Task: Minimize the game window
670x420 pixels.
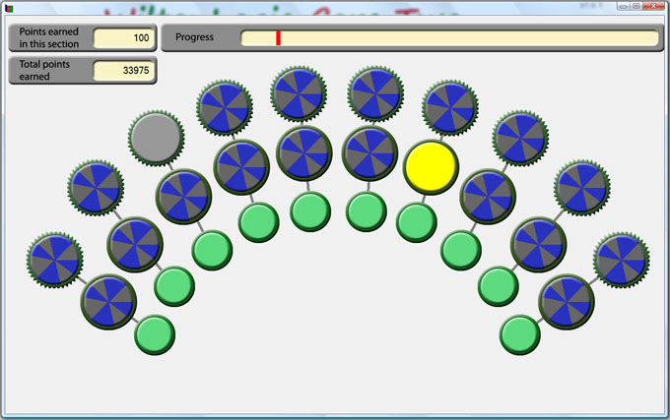Action: (x=624, y=6)
